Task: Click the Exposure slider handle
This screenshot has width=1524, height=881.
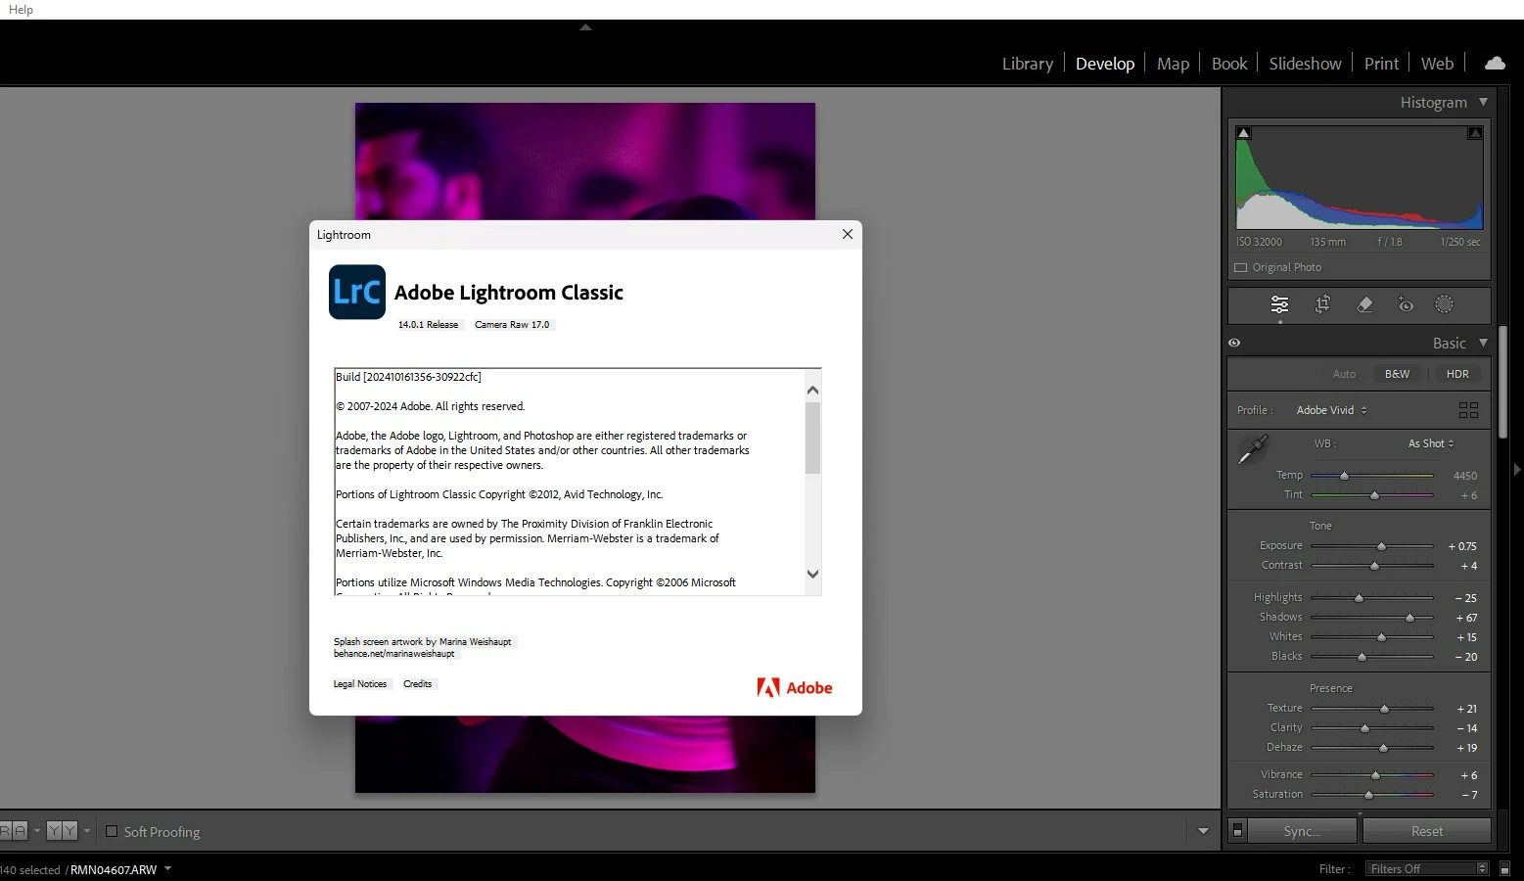Action: click(1381, 546)
